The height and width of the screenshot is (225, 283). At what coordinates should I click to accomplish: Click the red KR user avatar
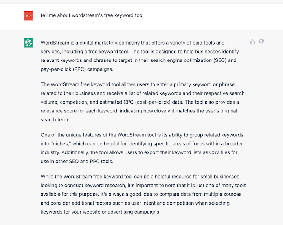(x=28, y=16)
